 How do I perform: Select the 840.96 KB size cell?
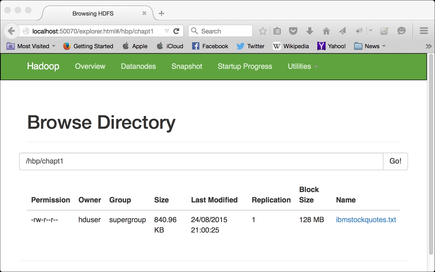[x=165, y=225]
